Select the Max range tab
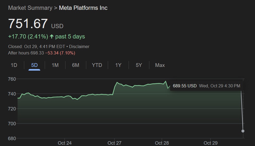The width and height of the screenshot is (255, 146). point(160,65)
